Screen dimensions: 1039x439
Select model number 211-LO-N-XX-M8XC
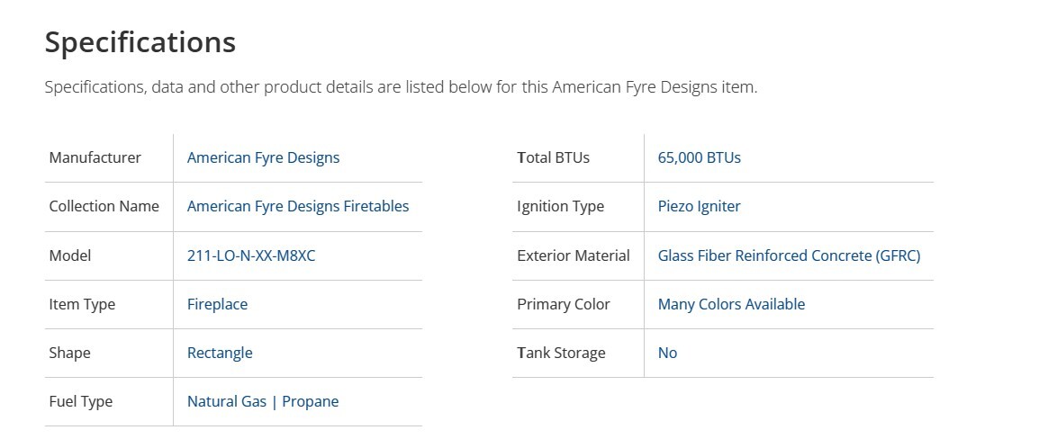(x=251, y=255)
